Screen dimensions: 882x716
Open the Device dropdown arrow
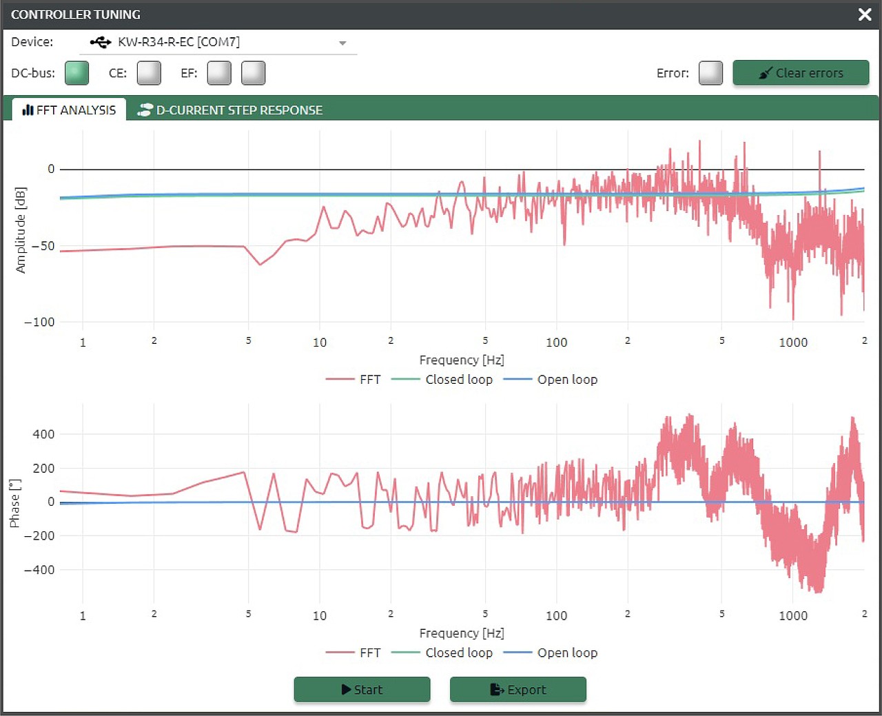click(342, 43)
